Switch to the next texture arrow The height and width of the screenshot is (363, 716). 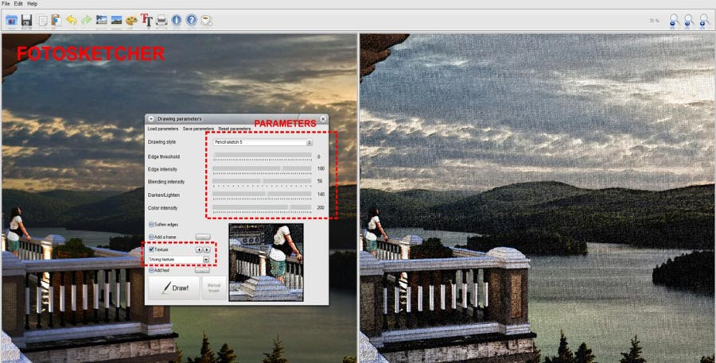pyautogui.click(x=206, y=249)
